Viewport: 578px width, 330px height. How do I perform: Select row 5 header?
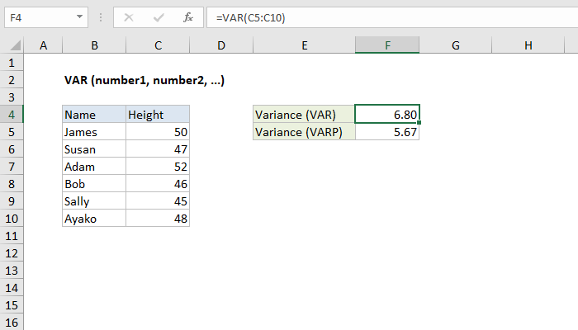(12, 132)
